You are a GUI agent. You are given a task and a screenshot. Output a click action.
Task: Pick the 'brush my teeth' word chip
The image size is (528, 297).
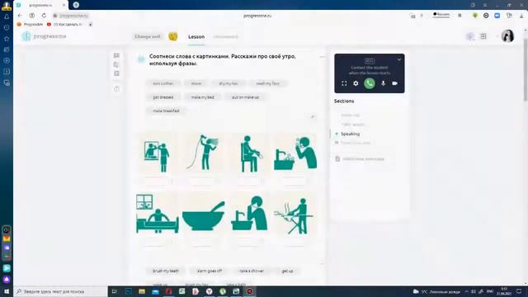coord(166,271)
